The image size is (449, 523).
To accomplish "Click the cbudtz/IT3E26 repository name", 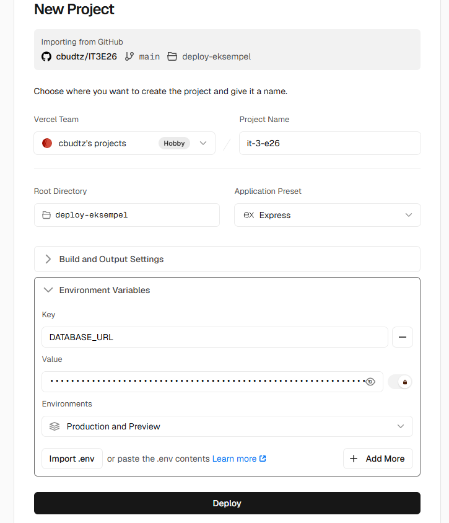I will click(x=86, y=57).
